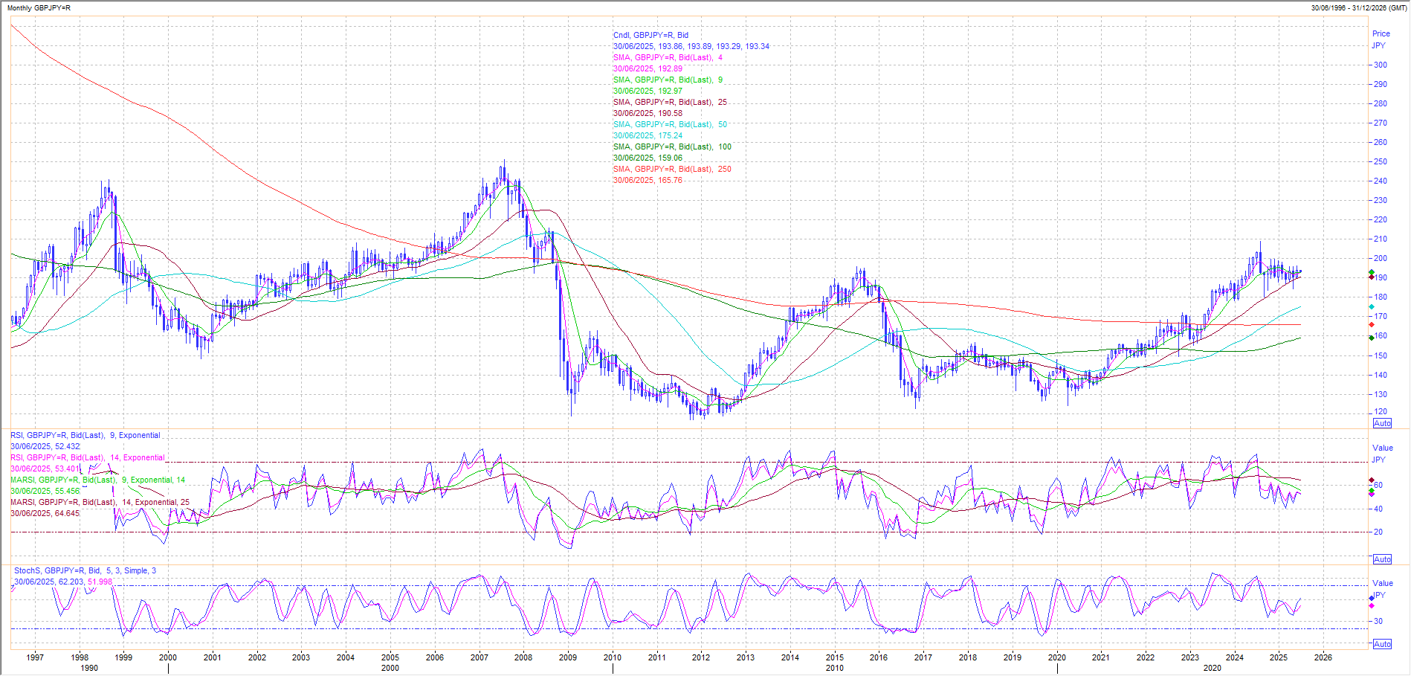This screenshot has width=1411, height=676.
Task: Click the 2026 year label on time axis
Action: tap(1323, 657)
